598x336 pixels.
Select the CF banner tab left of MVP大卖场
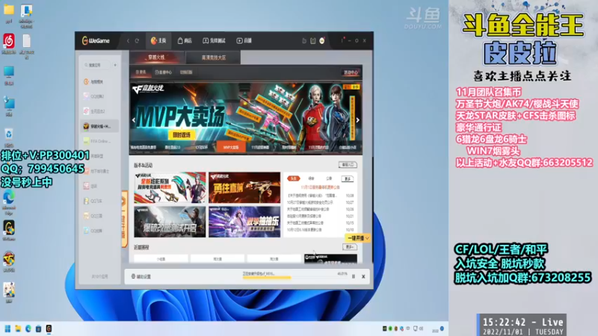202,147
